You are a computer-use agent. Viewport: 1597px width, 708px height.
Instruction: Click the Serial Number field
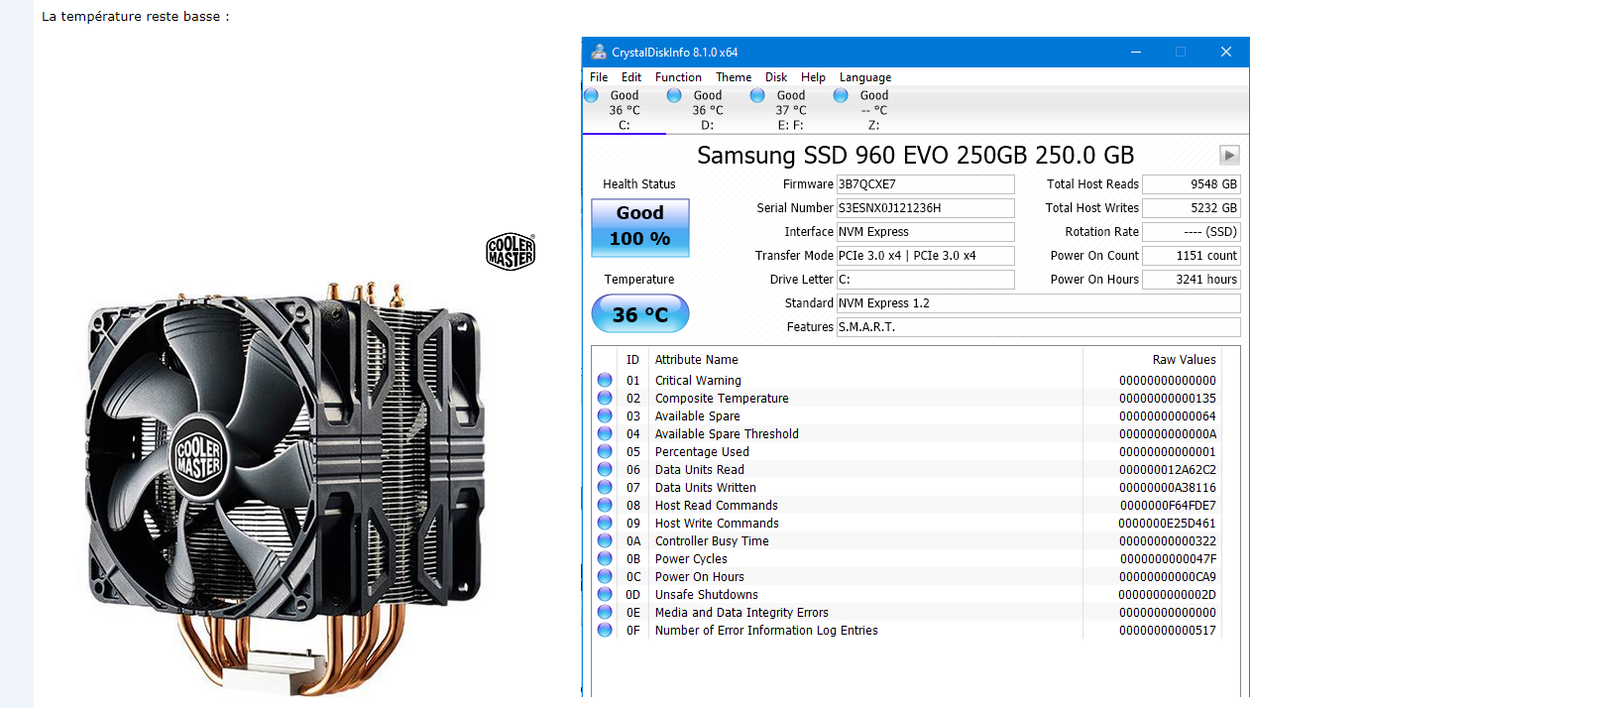click(x=924, y=208)
